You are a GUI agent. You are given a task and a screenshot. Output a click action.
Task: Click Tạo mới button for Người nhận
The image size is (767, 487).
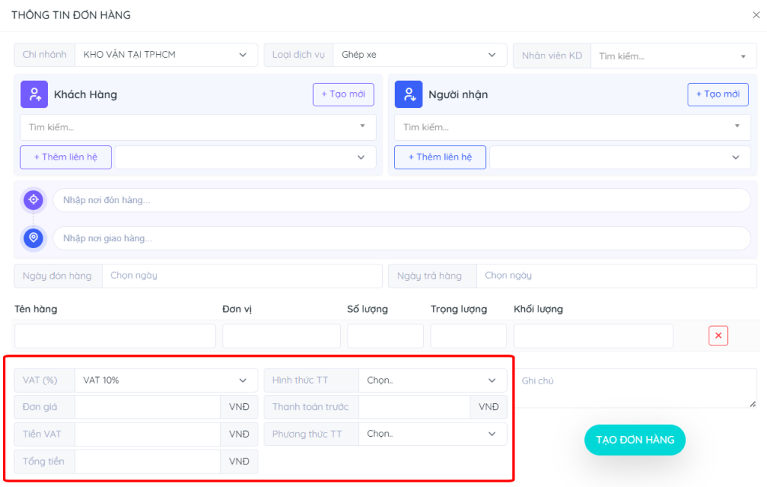pos(718,94)
